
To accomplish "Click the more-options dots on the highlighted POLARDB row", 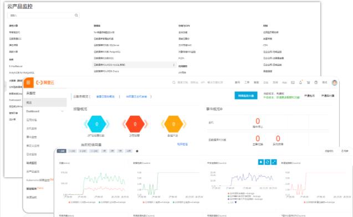I will point(174,65).
